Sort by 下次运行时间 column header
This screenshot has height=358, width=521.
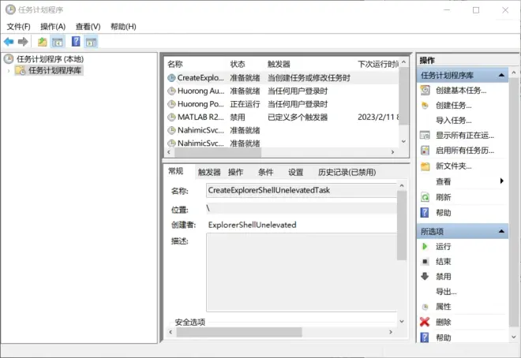pos(378,64)
